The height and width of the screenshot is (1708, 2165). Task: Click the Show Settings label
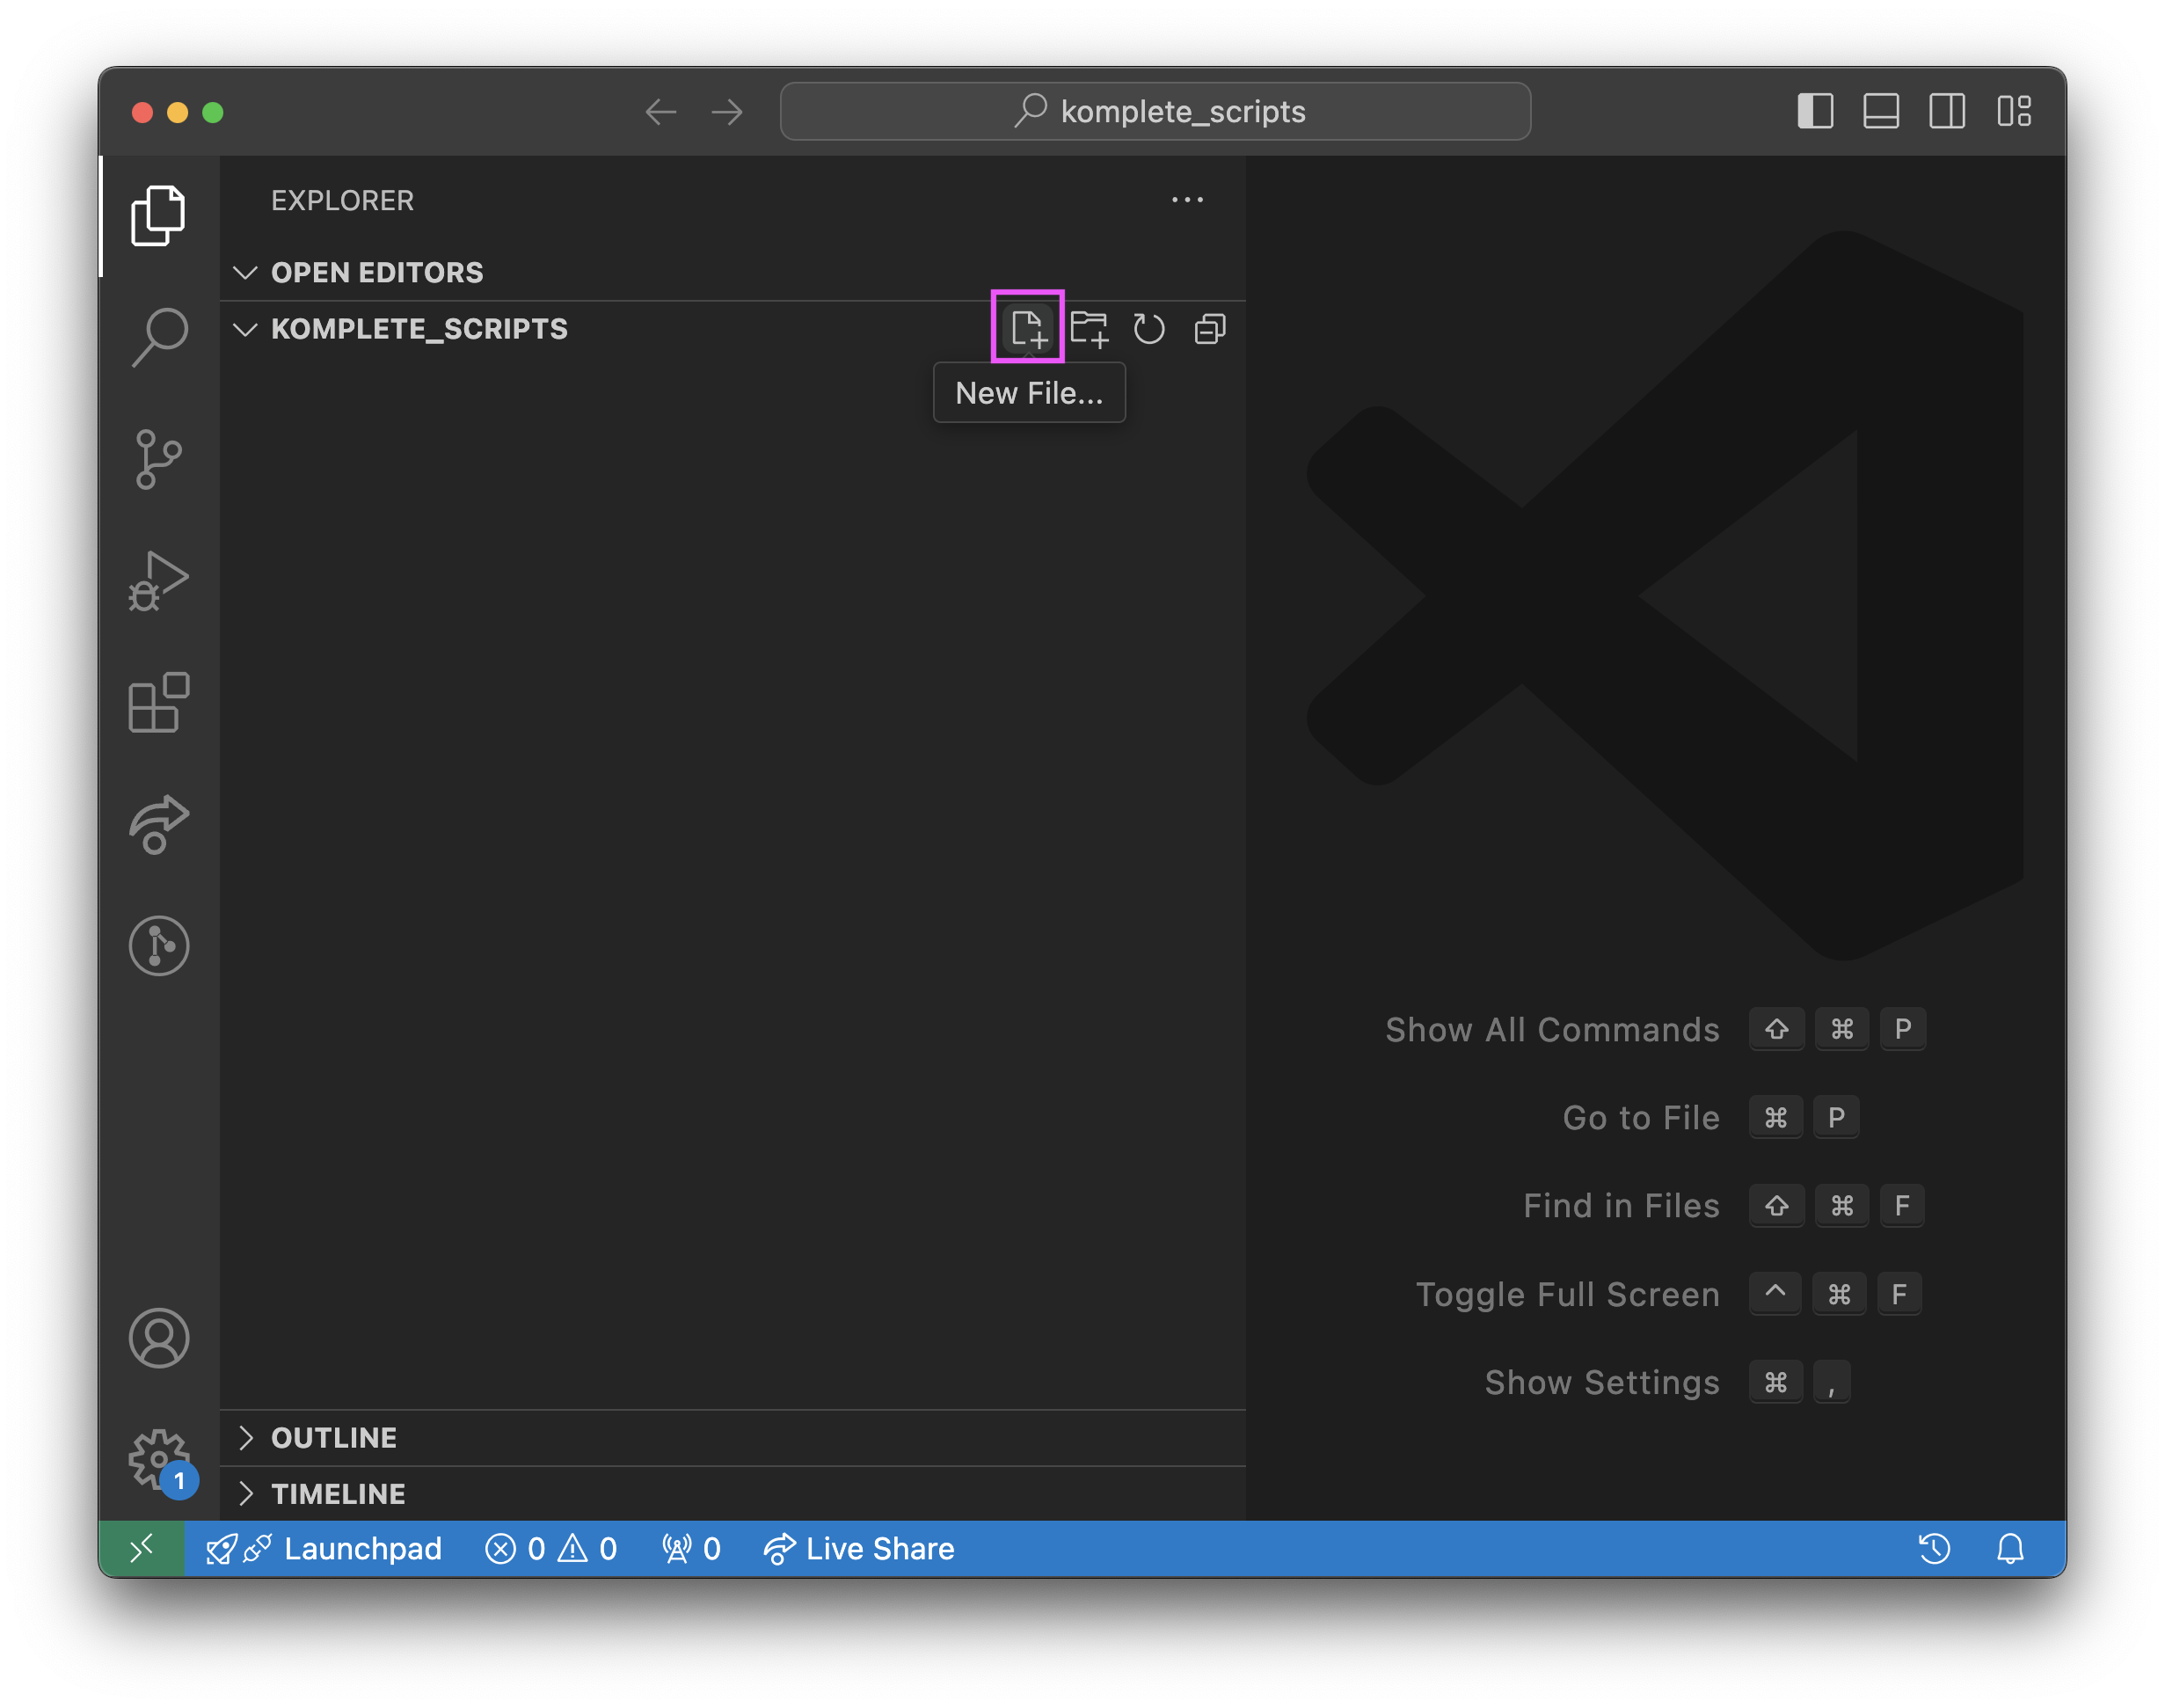coord(1602,1382)
